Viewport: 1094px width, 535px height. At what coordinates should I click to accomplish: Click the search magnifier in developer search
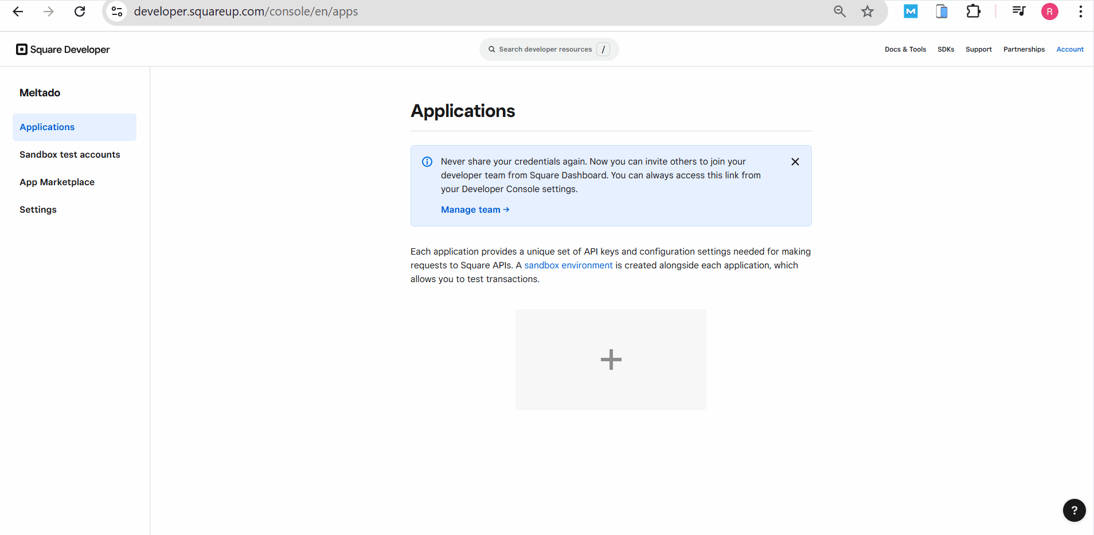tap(492, 49)
